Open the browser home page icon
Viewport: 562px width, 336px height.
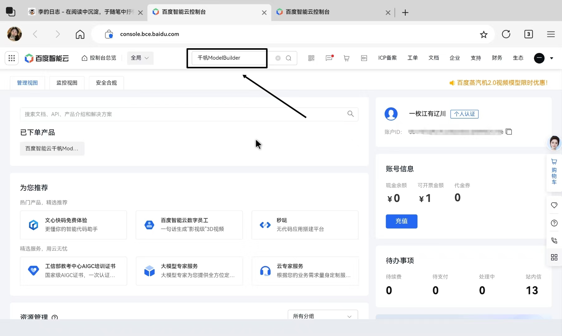tap(80, 34)
